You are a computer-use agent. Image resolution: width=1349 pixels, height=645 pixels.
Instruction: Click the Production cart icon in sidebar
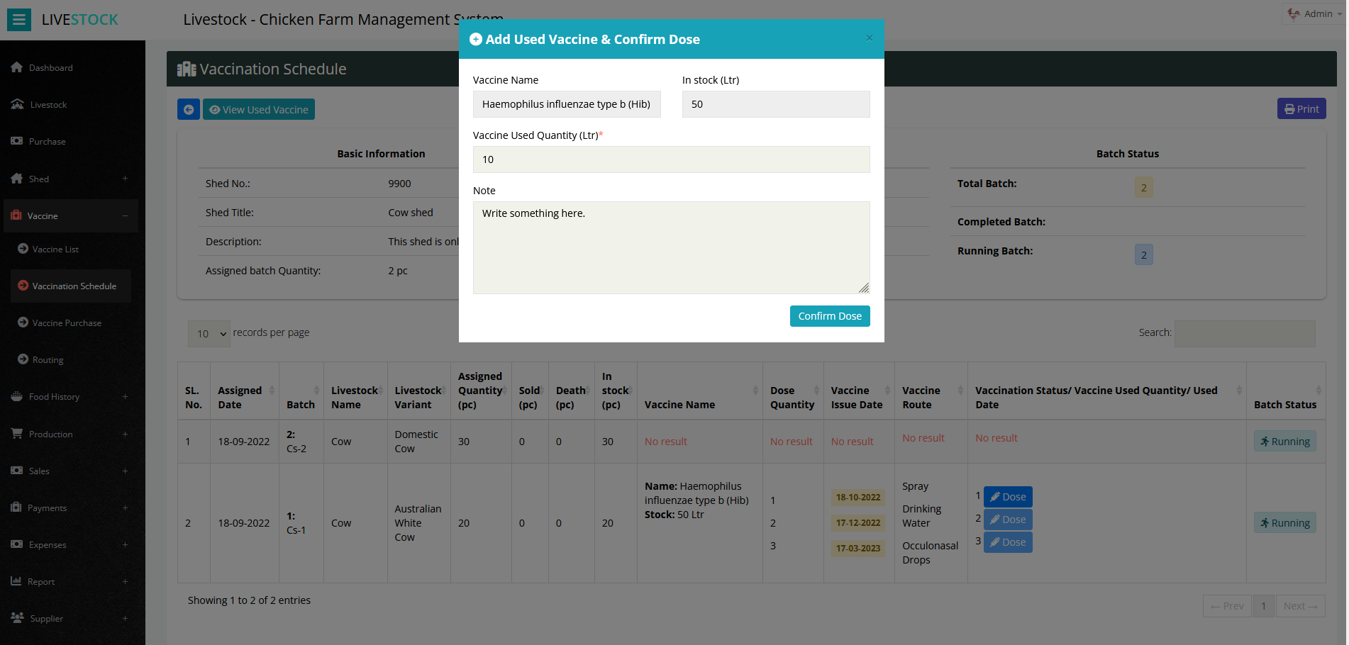[x=17, y=434]
